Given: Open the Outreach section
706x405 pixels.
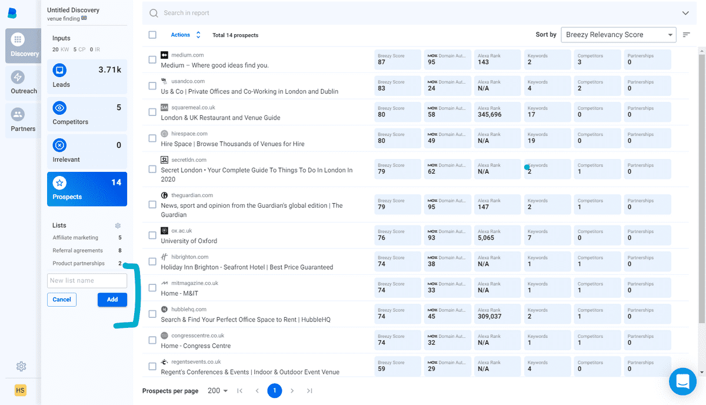Looking at the screenshot, I should [x=24, y=82].
